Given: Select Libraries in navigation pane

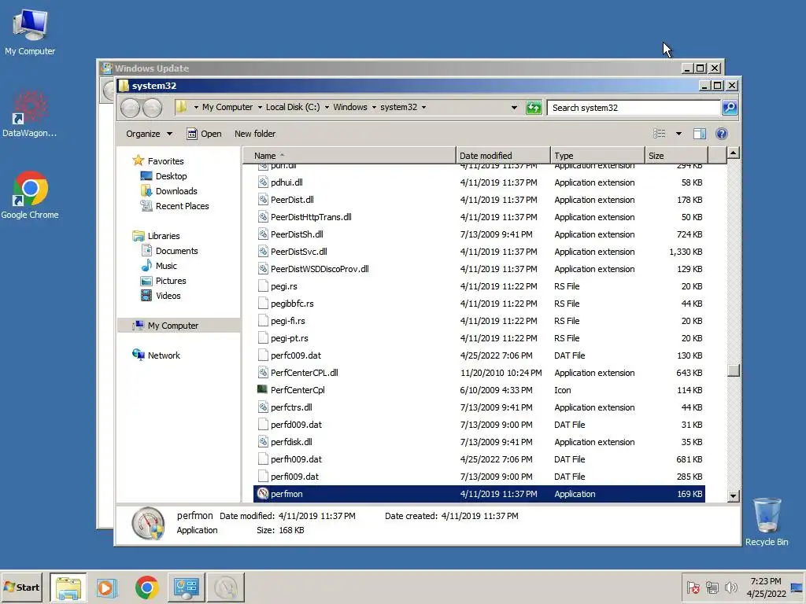Looking at the screenshot, I should (x=157, y=236).
